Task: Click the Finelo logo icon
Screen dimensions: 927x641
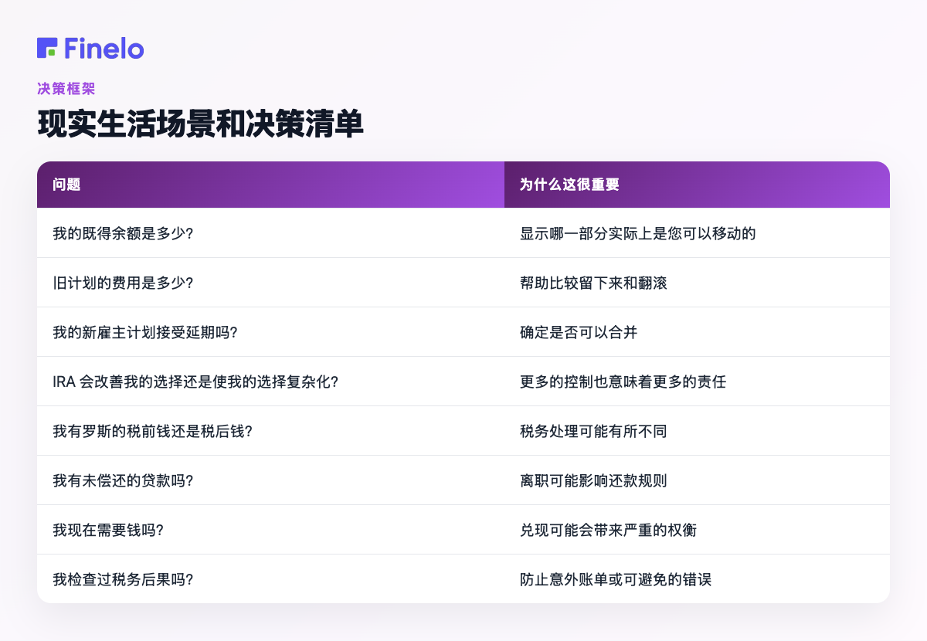Action: click(47, 48)
